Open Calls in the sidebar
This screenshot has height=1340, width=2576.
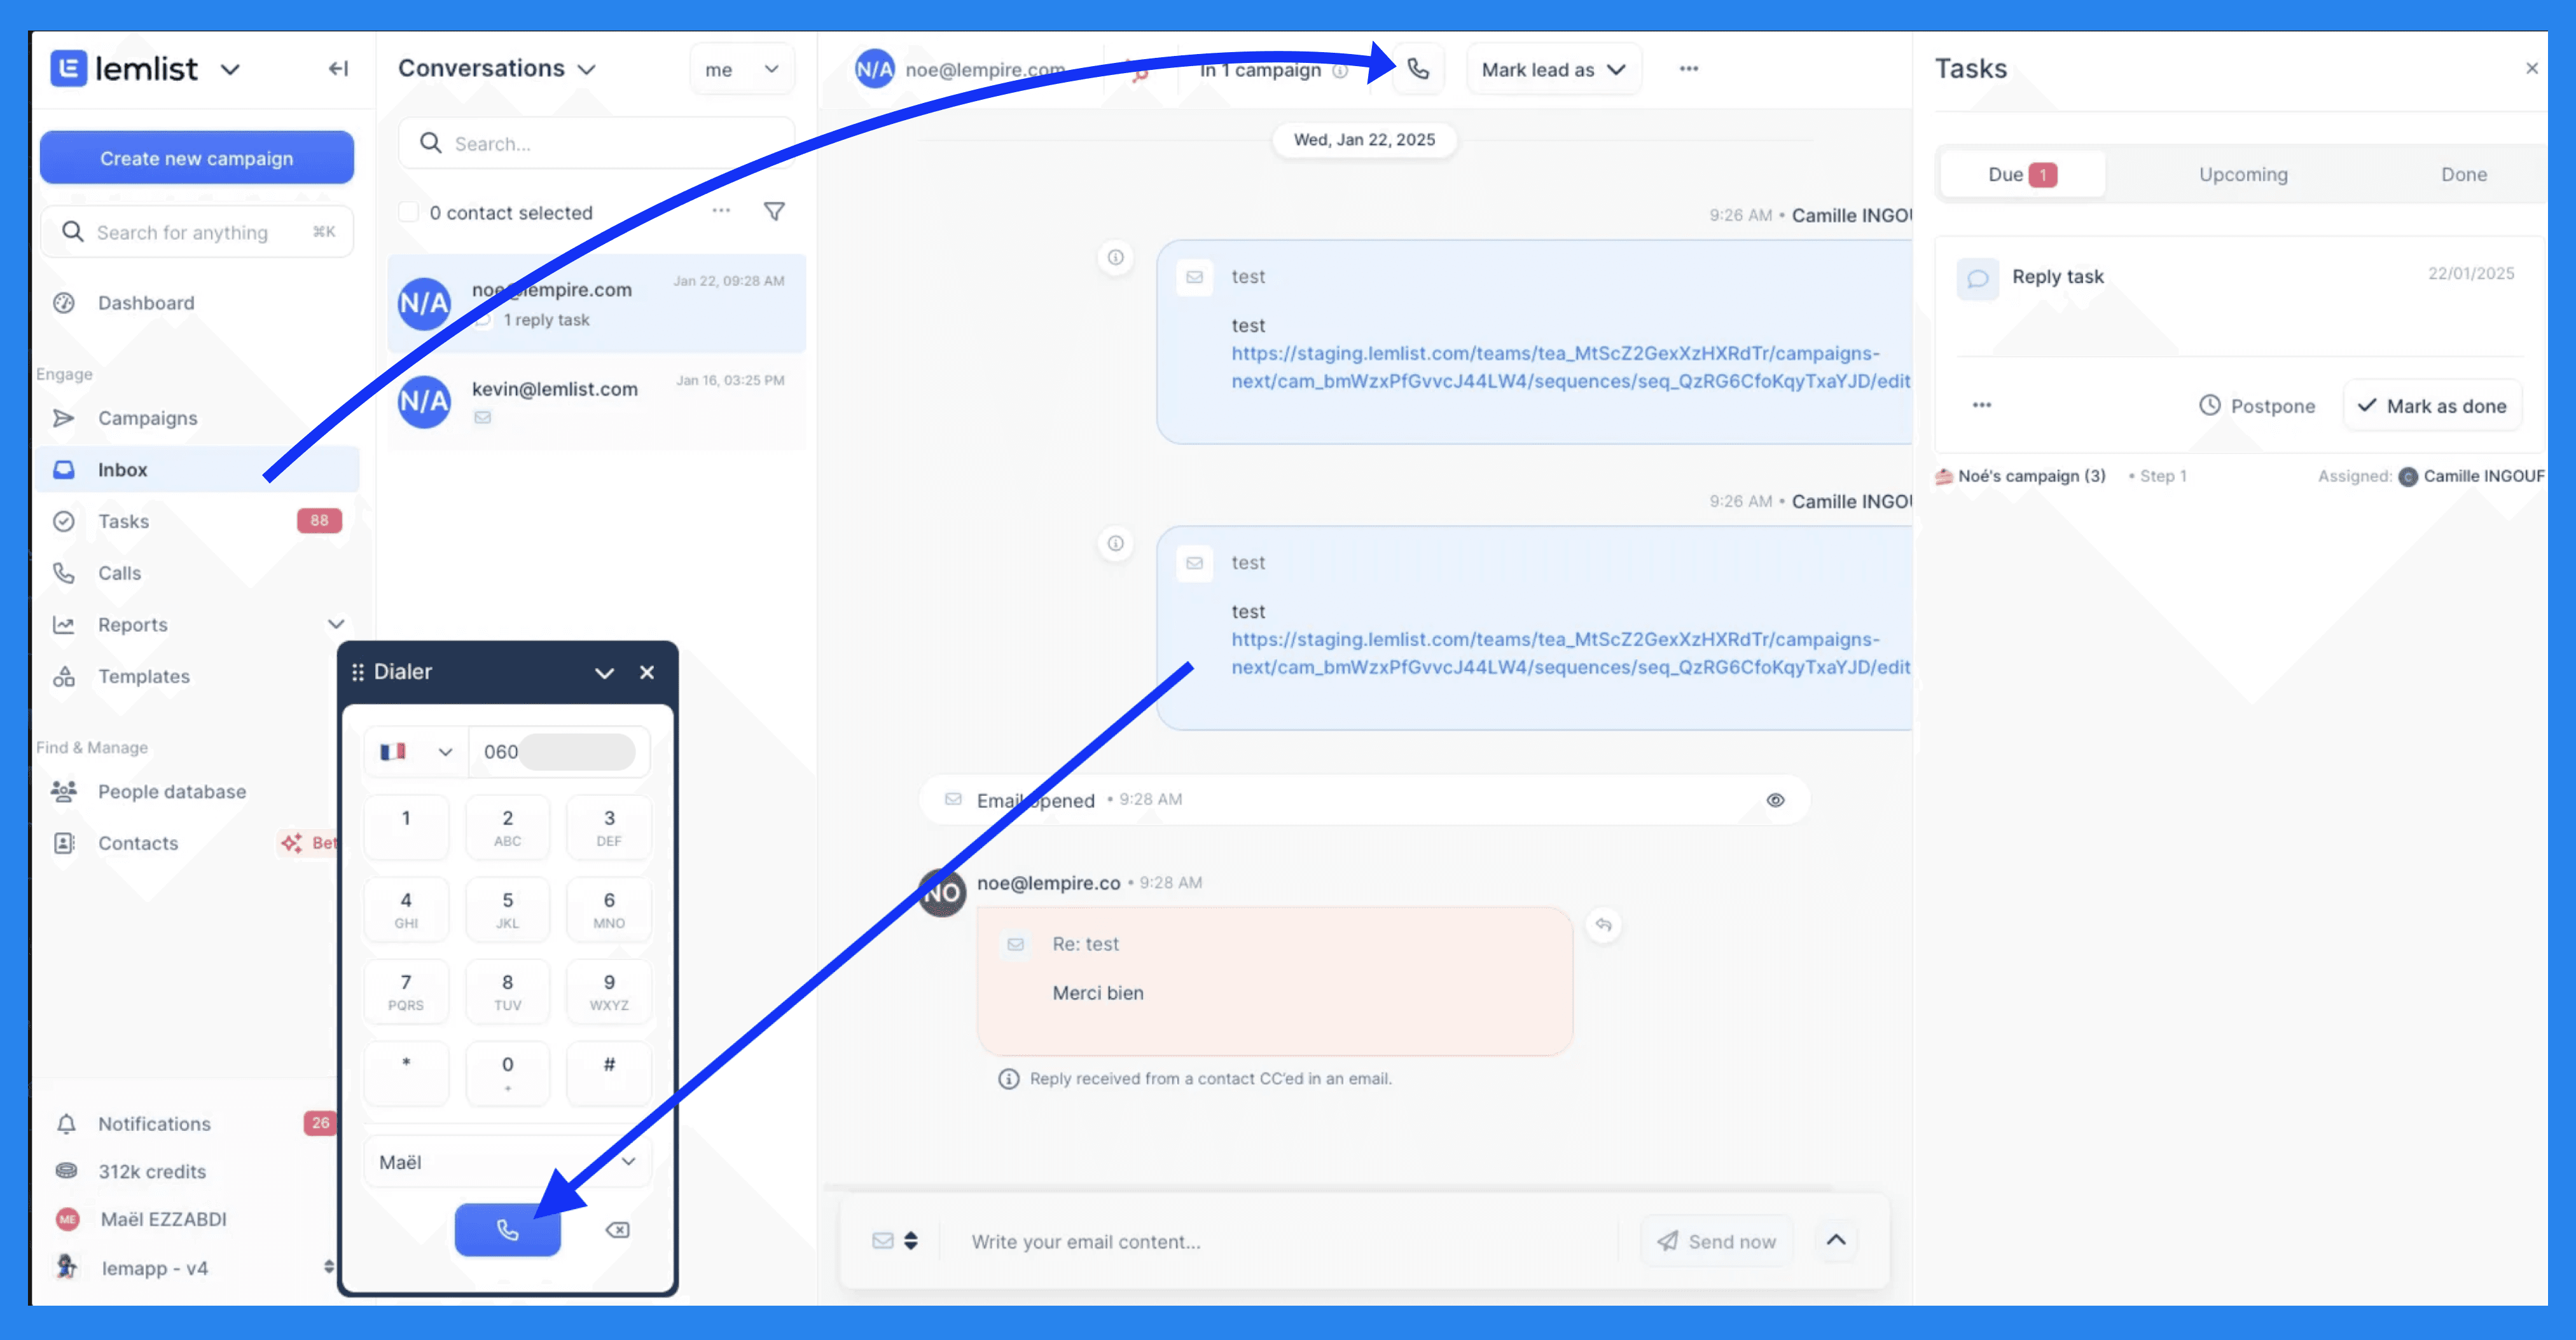(x=119, y=573)
